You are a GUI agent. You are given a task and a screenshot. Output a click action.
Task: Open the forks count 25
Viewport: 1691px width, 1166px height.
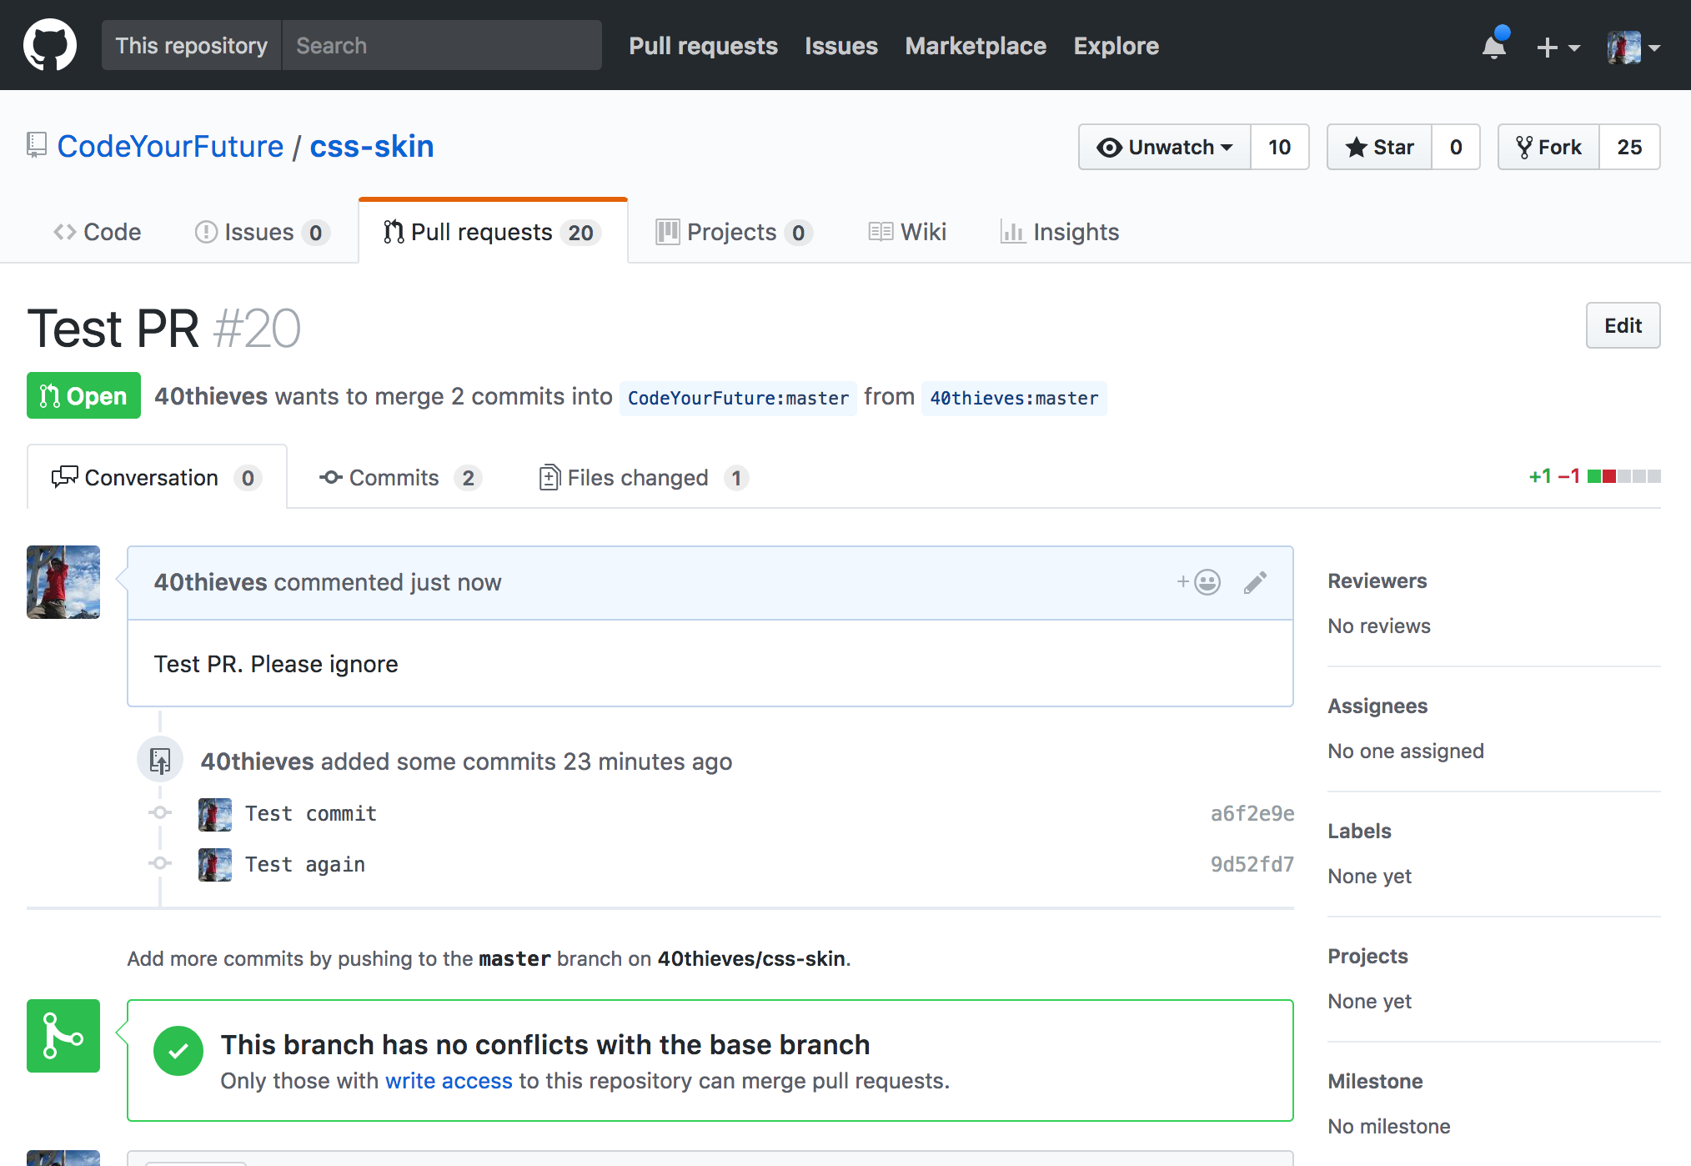[1630, 147]
